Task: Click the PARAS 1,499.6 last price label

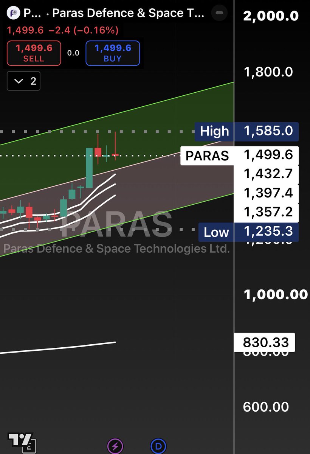Action: pyautogui.click(x=240, y=155)
